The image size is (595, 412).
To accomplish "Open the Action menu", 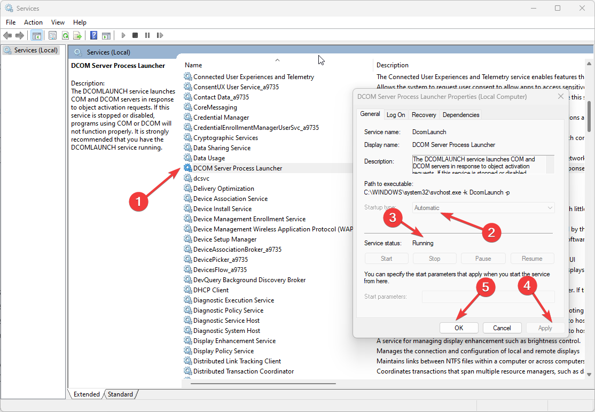I will pyautogui.click(x=34, y=22).
